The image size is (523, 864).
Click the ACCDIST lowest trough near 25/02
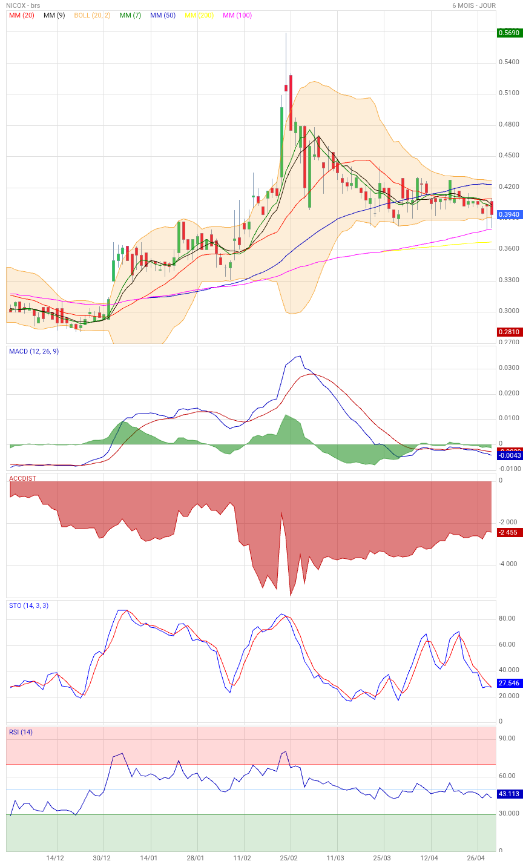[x=291, y=595]
